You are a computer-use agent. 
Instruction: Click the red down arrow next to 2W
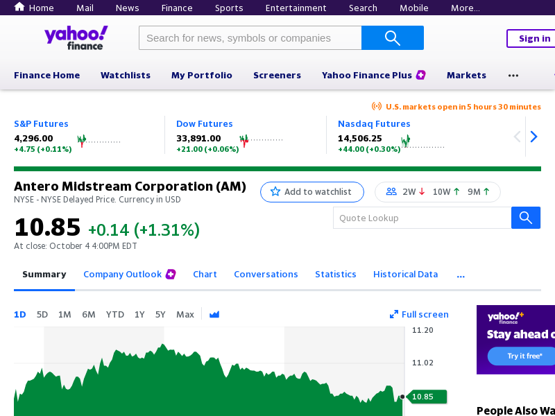422,192
